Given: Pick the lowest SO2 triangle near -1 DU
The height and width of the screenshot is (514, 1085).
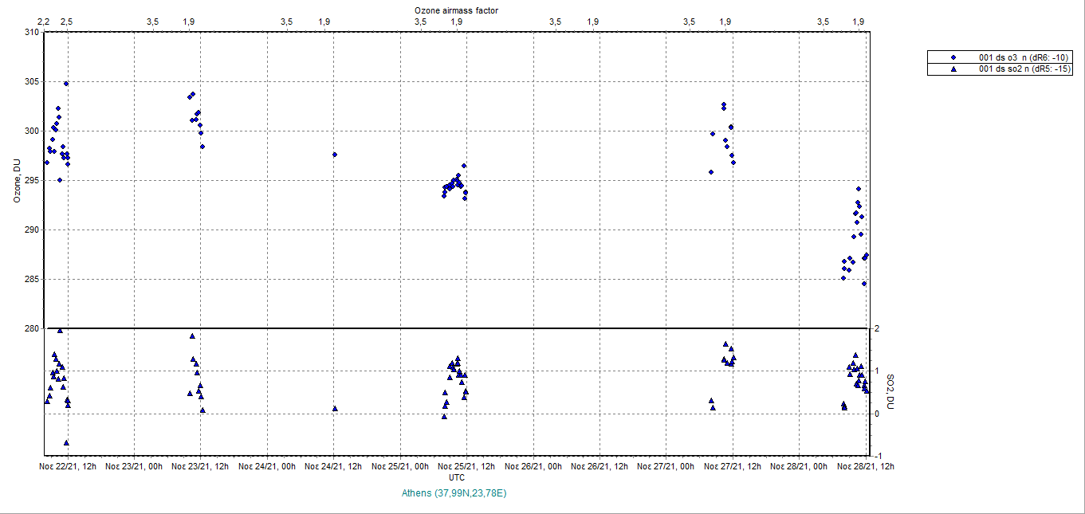Looking at the screenshot, I should (x=66, y=442).
